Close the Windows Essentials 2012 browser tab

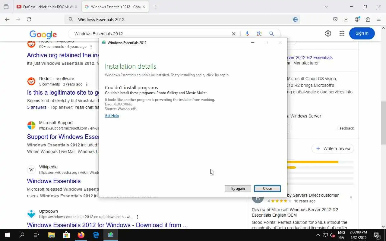(x=144, y=7)
